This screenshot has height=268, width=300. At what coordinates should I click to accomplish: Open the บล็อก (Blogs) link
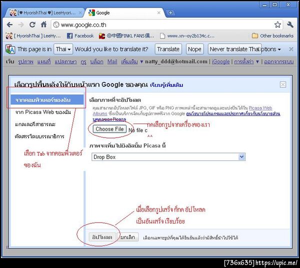point(97,61)
